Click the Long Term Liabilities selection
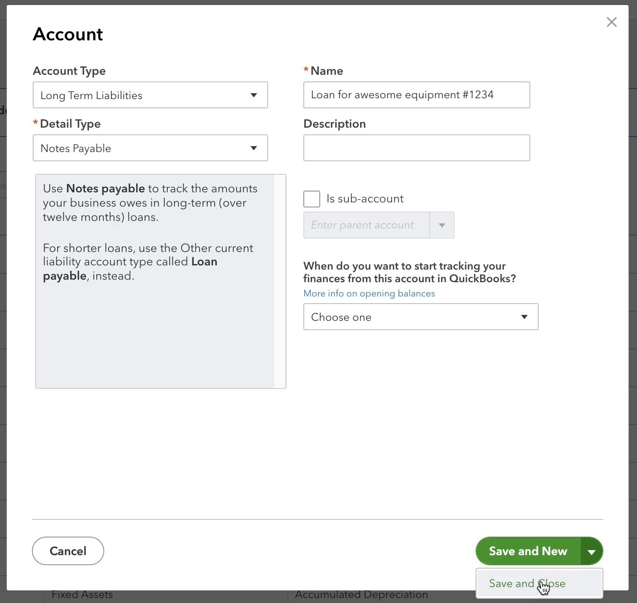Screen dimensions: 637x603 click(x=91, y=95)
